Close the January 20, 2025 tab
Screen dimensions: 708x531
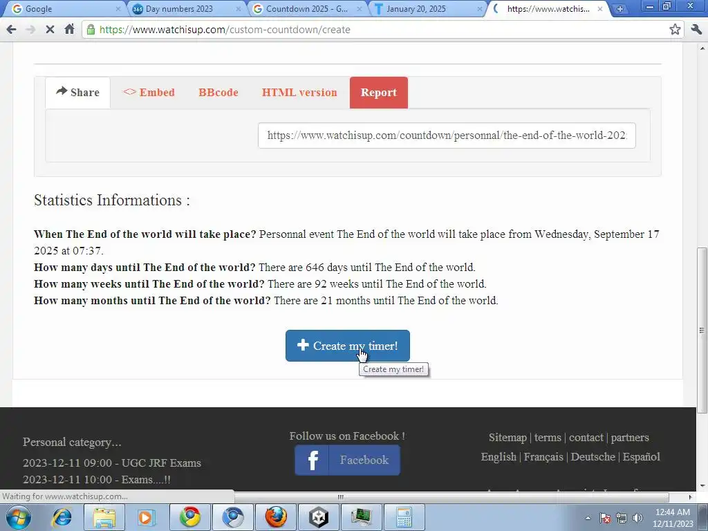(480, 8)
